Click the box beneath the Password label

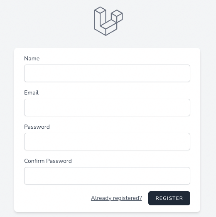point(107,142)
